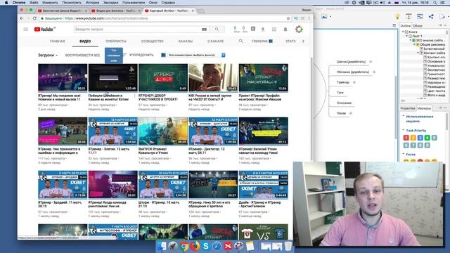Open XMind from the Dock

coord(228,246)
